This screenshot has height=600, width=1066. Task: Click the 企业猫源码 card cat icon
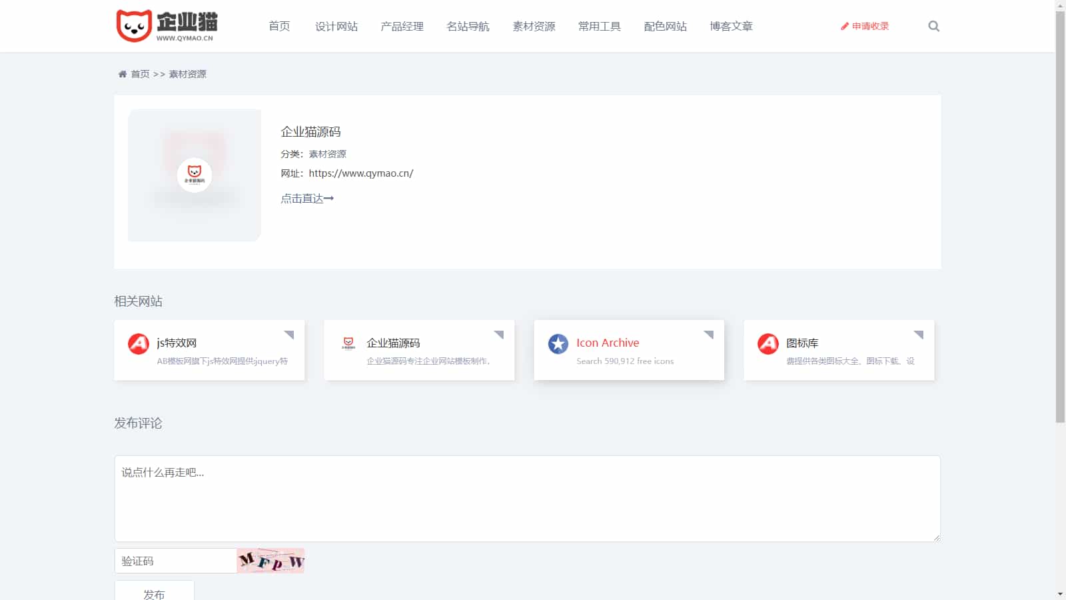coord(348,343)
